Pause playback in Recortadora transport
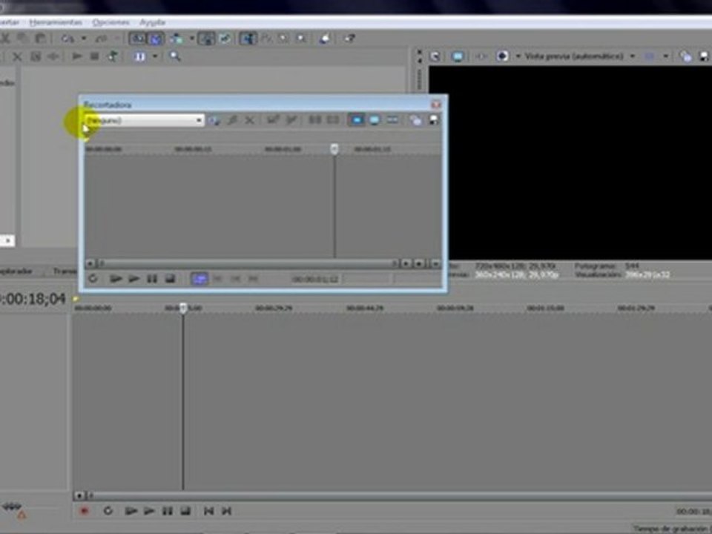The height and width of the screenshot is (534, 712). 151,278
